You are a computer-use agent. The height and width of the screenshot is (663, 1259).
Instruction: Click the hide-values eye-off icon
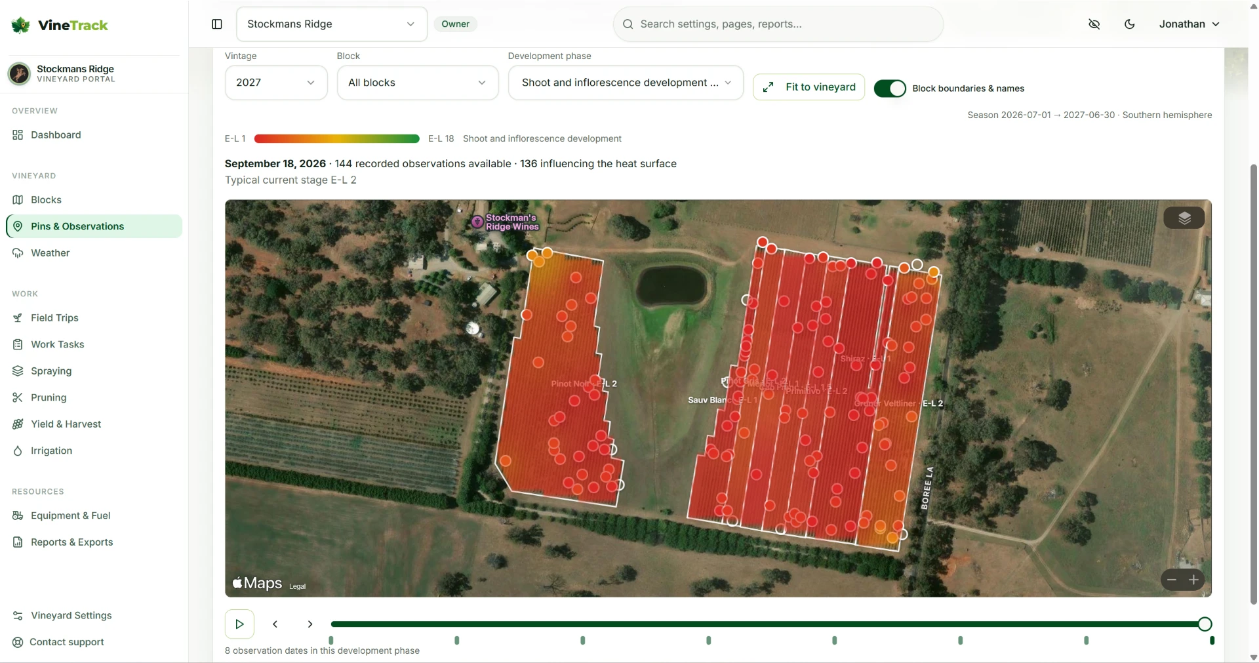point(1094,24)
